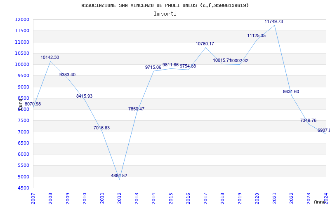330x206 pixels.
Task: Click the 2015 x-axis year label
Action: coord(171,199)
